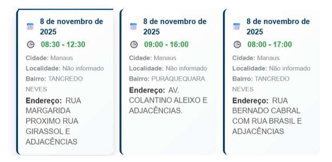This screenshot has width=332, height=162.
Task: Click clock icon beside 08:30 - 12:30
Action: click(30, 44)
